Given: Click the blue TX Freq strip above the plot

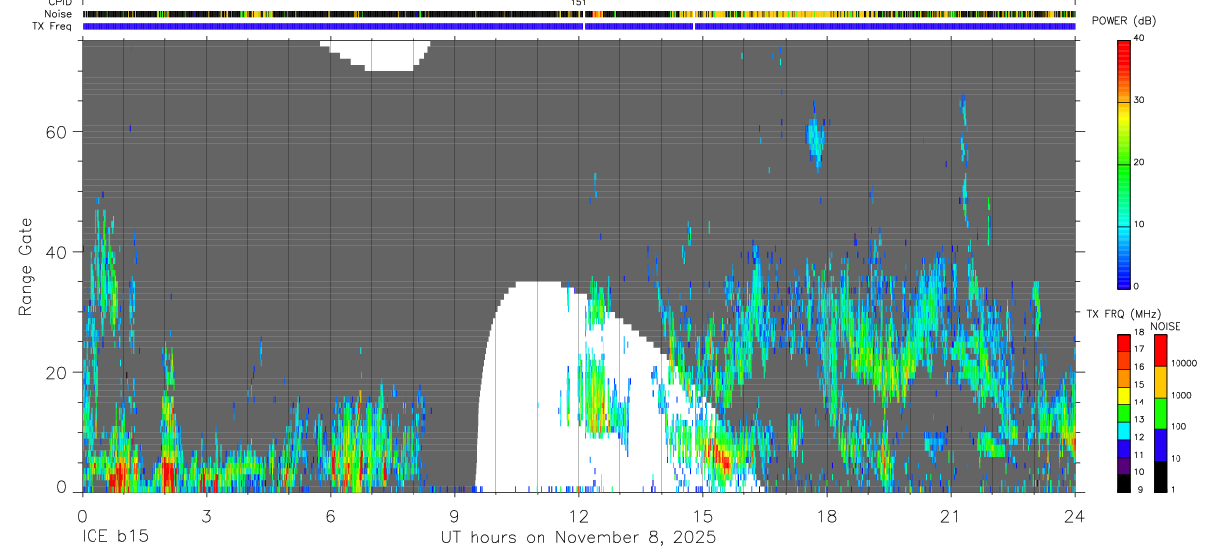Looking at the screenshot, I should pyautogui.click(x=579, y=27).
